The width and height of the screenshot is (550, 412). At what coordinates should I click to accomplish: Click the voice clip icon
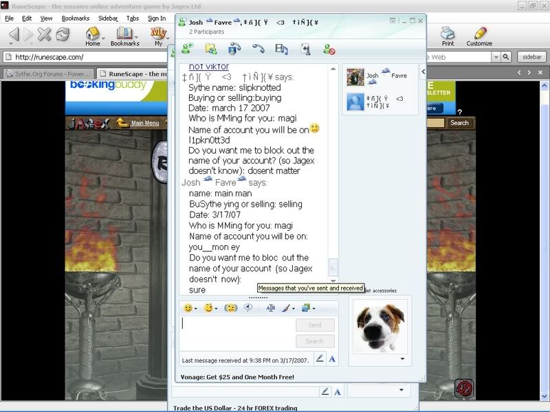[248, 308]
